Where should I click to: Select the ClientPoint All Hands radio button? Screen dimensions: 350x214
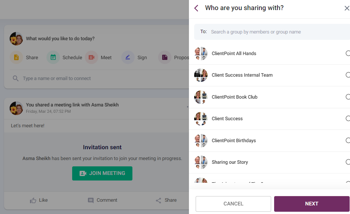[x=348, y=53]
